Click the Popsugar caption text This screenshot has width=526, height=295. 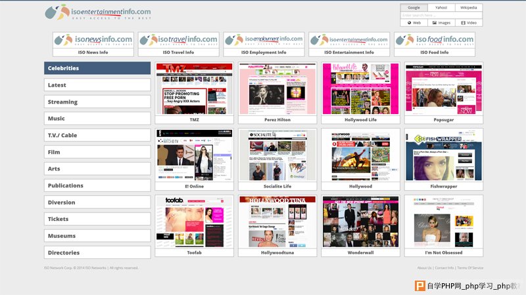click(x=444, y=119)
